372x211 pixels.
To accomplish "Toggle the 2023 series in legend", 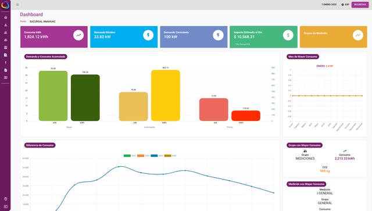I will click(x=144, y=156).
